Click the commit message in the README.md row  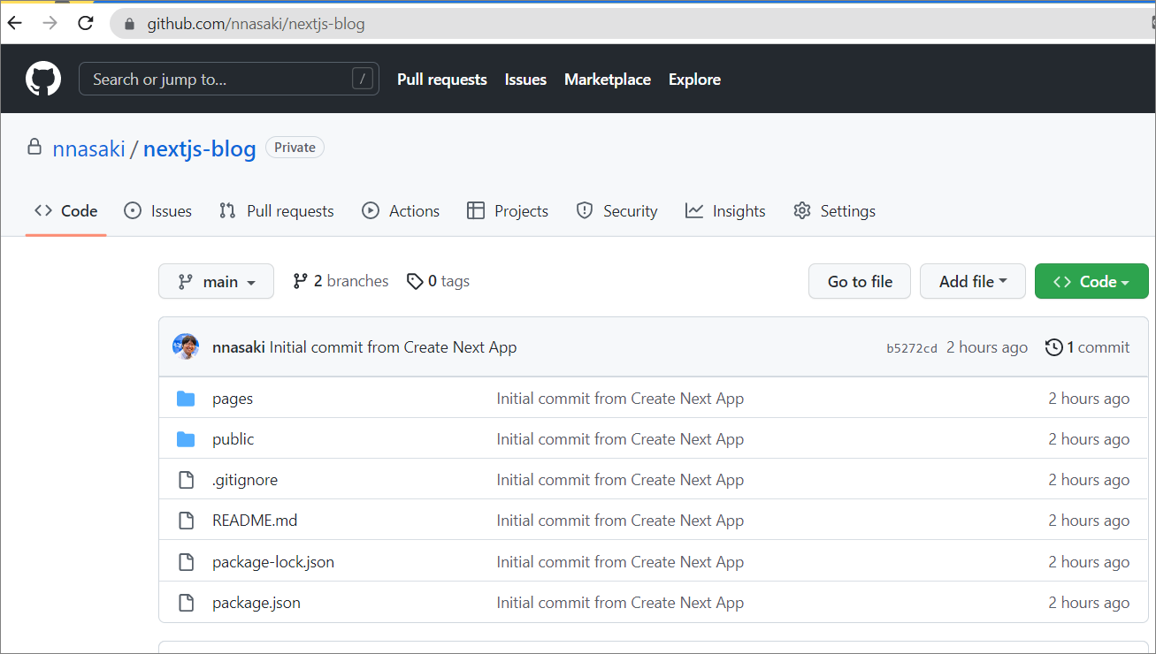620,521
